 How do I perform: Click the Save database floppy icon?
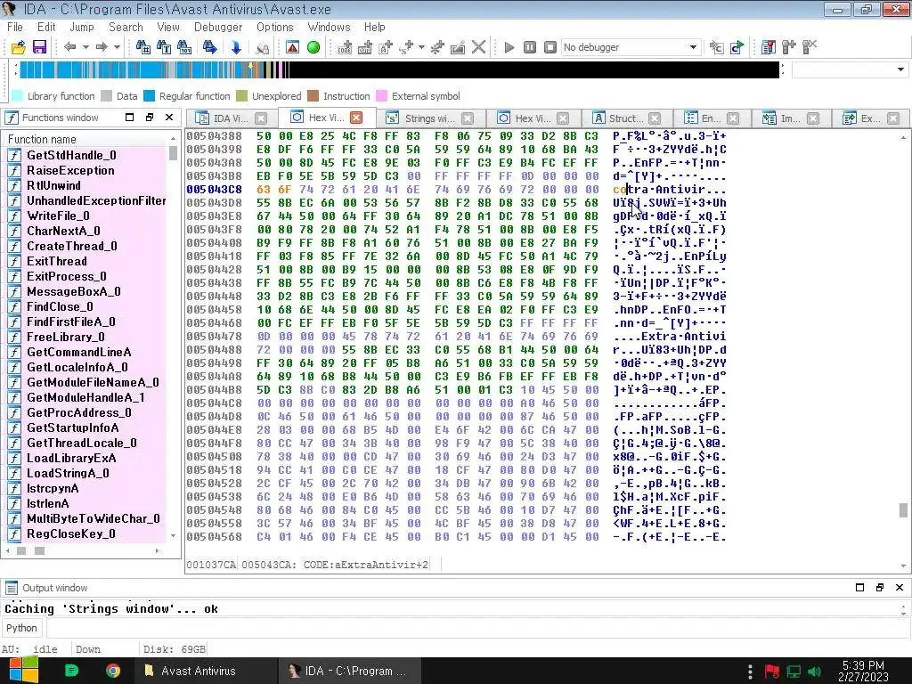(39, 47)
